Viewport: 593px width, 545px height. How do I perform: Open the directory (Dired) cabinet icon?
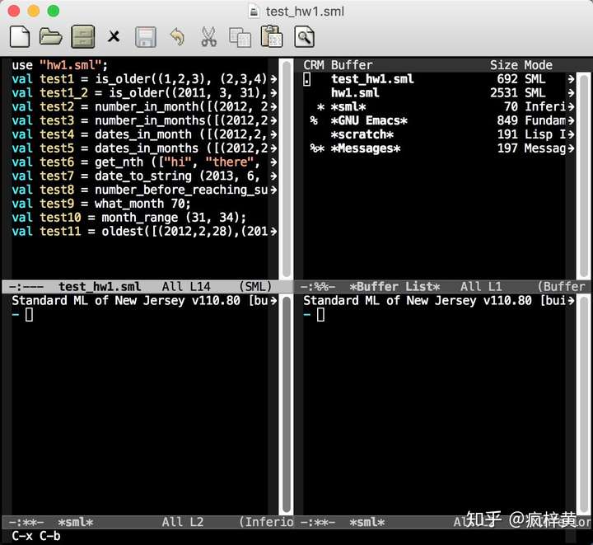83,37
